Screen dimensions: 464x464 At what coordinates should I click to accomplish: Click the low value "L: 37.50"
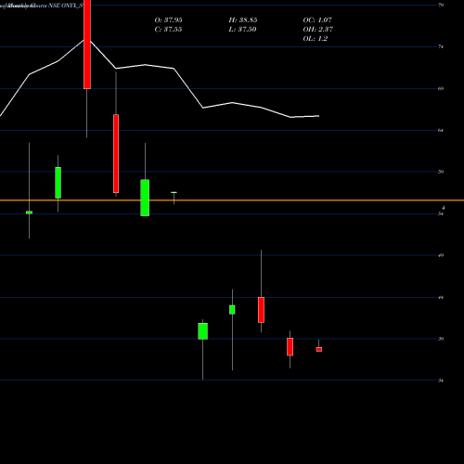242,30
